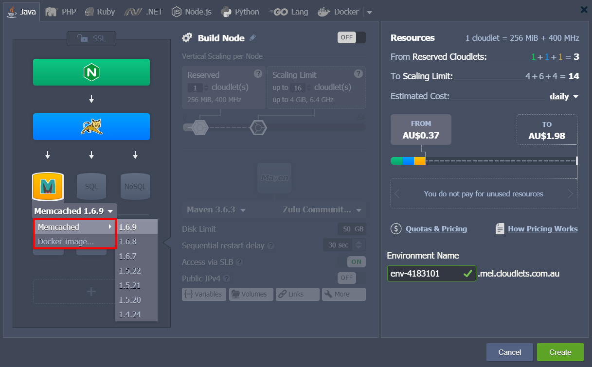Select version 1.5.20 from list
This screenshot has height=367, width=592.
[137, 300]
